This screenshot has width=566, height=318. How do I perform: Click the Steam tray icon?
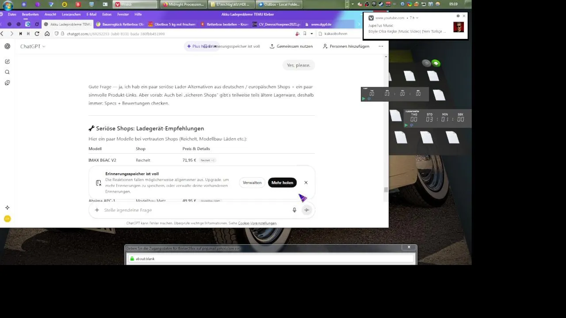tap(381, 4)
